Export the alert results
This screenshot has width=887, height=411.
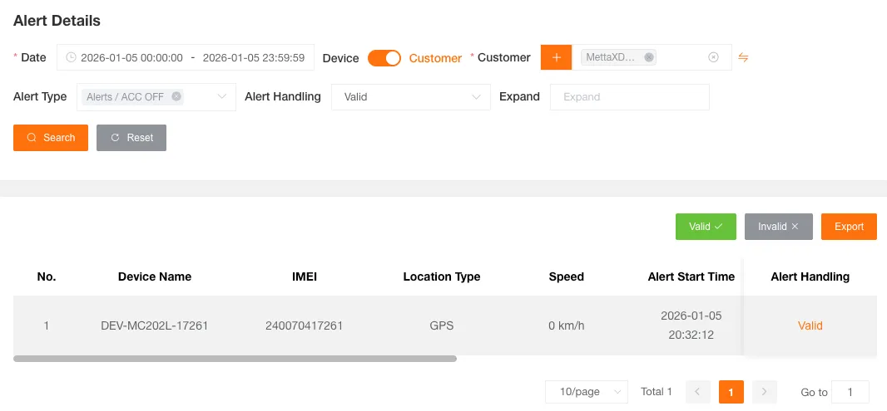849,227
